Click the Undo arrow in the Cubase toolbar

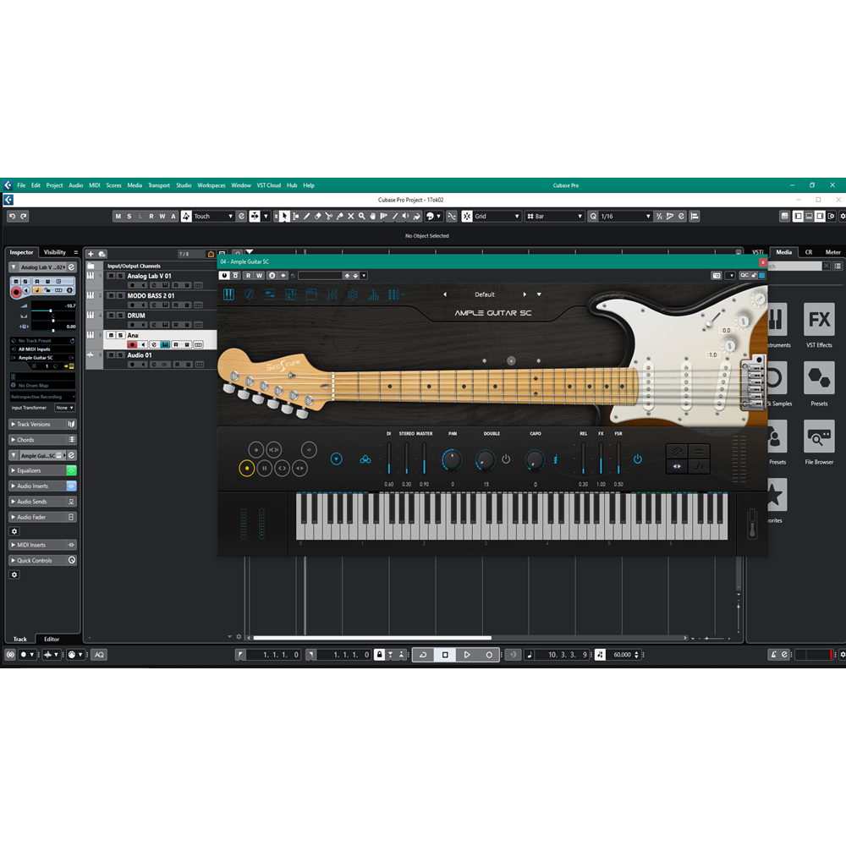click(x=12, y=217)
